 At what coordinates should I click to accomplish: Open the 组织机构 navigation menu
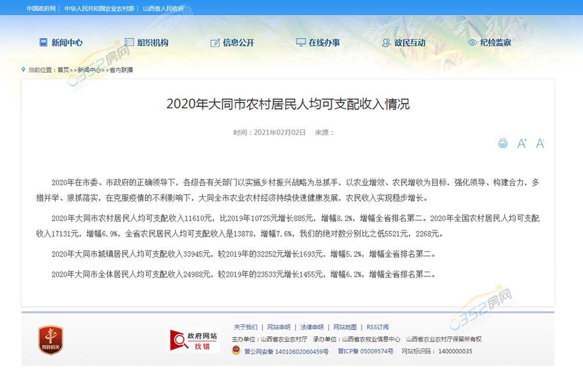pyautogui.click(x=147, y=41)
